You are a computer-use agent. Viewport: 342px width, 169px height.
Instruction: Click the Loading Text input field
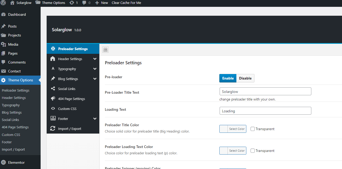click(265, 111)
